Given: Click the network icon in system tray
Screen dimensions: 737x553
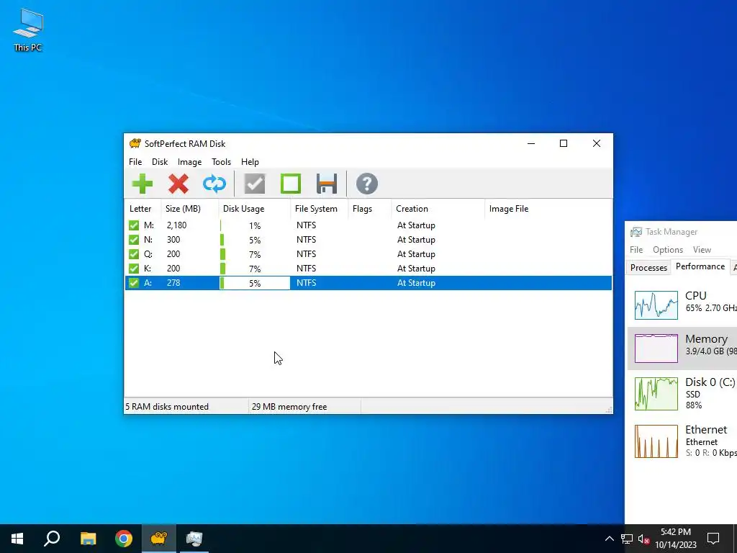Looking at the screenshot, I should coord(627,539).
